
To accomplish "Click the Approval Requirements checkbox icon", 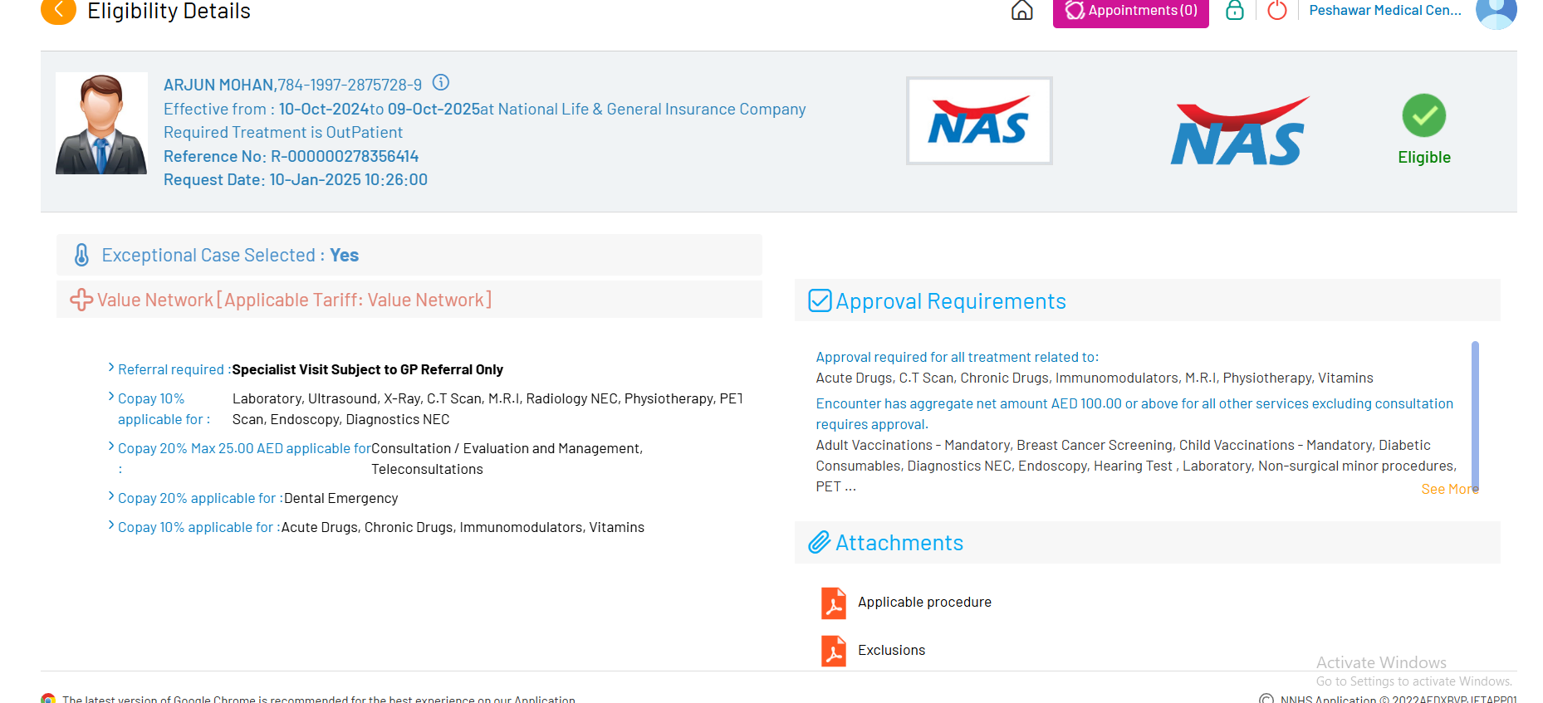I will coord(820,300).
